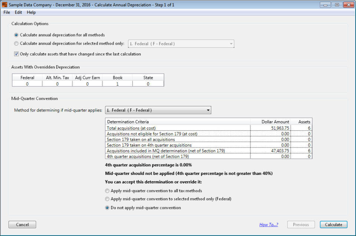Click the Calculate button

pos(333,225)
